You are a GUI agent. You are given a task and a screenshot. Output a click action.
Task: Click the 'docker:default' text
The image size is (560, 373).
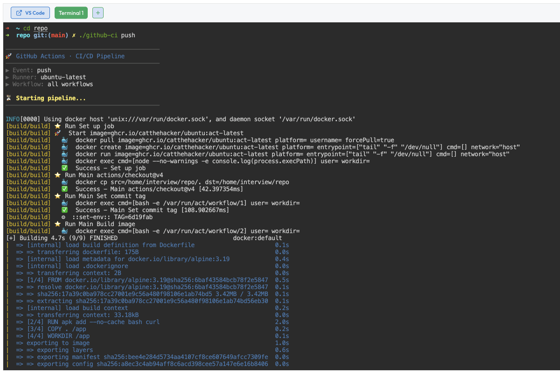[x=257, y=238]
